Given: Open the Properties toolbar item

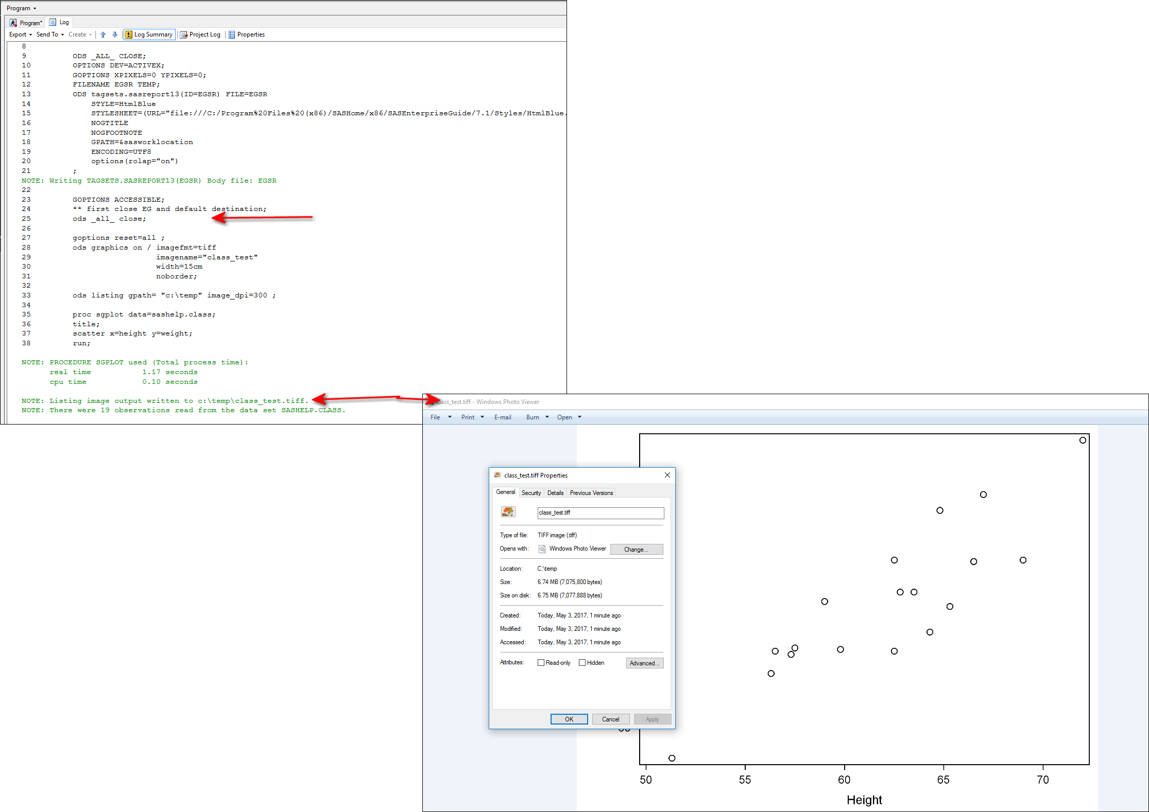Looking at the screenshot, I should click(x=247, y=34).
